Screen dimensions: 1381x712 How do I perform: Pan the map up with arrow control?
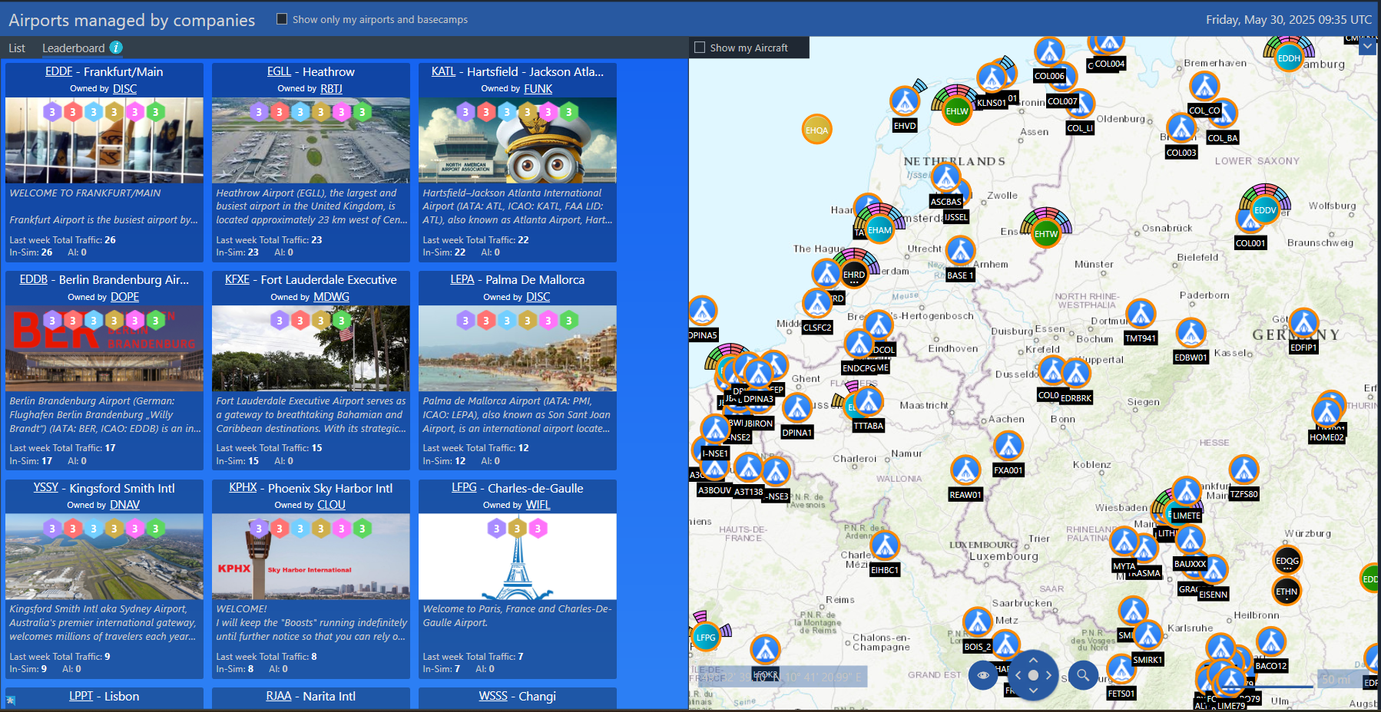click(1033, 660)
